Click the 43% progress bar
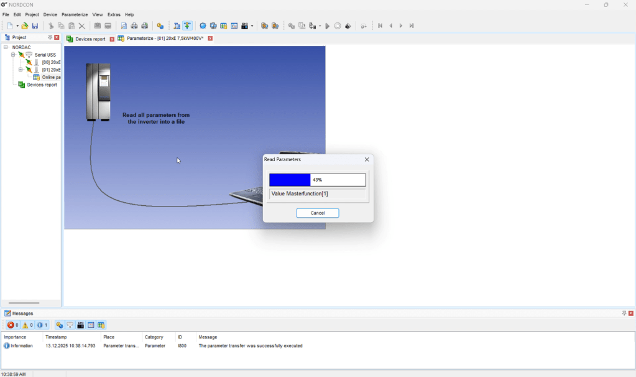The width and height of the screenshot is (636, 377). [318, 180]
